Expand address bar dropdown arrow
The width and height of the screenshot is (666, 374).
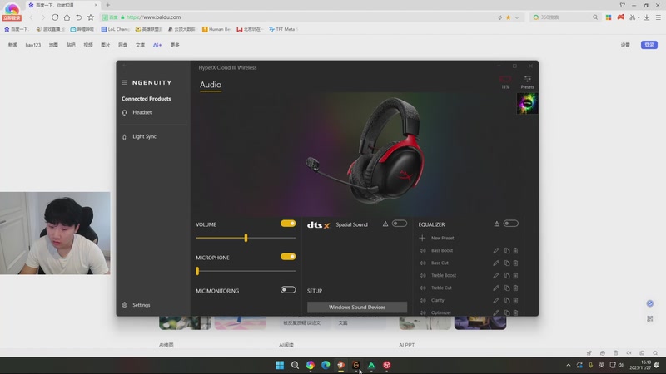pos(517,17)
